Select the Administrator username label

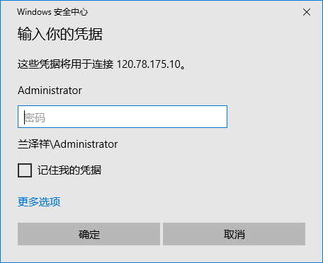click(50, 90)
